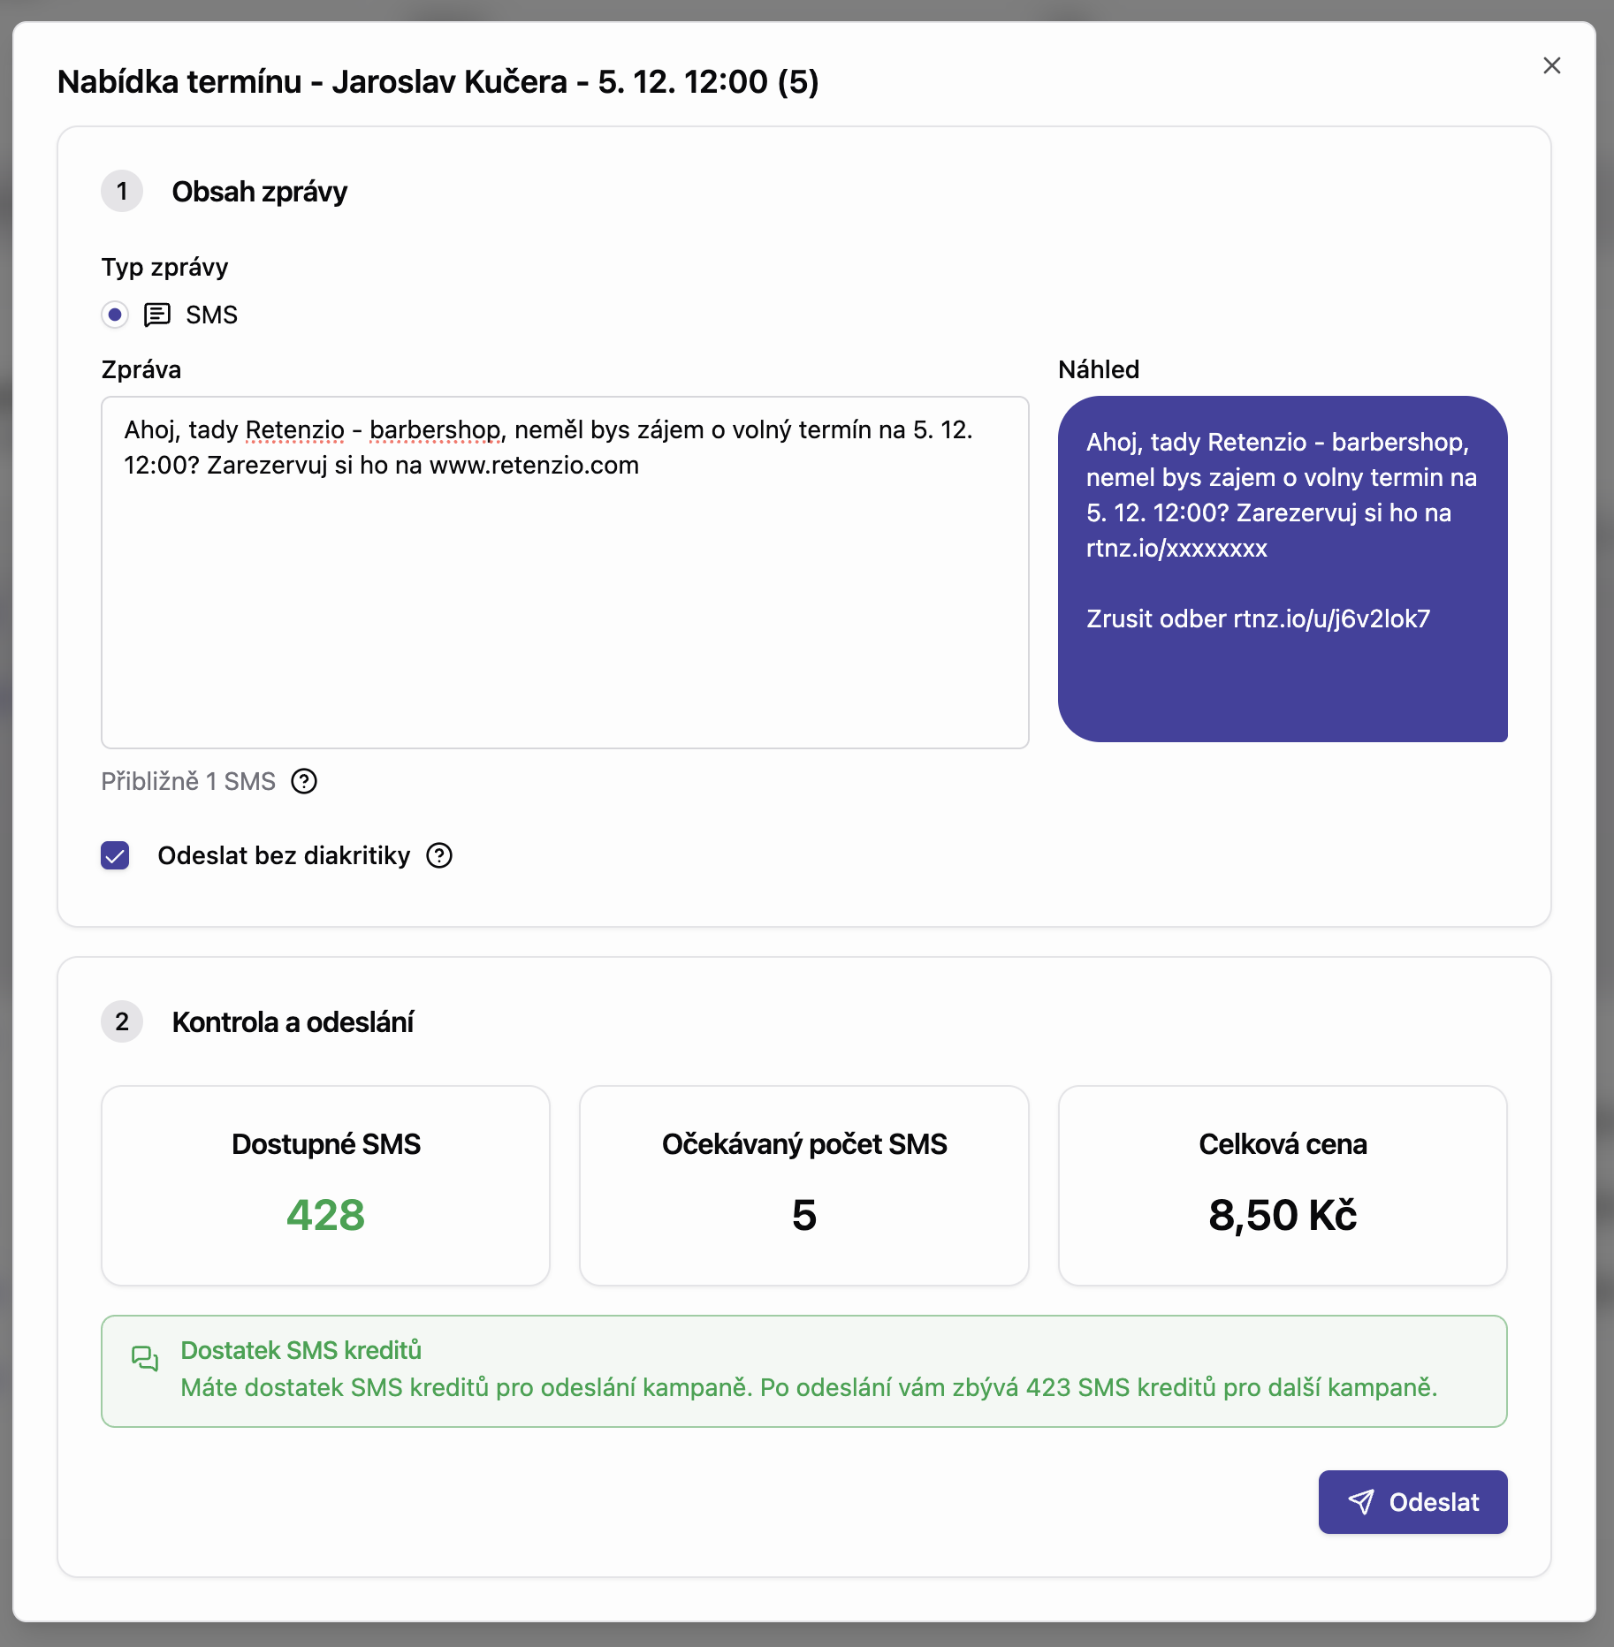Click the step 2 badge next to Kontrola a odeslání
The height and width of the screenshot is (1647, 1614).
122,1022
